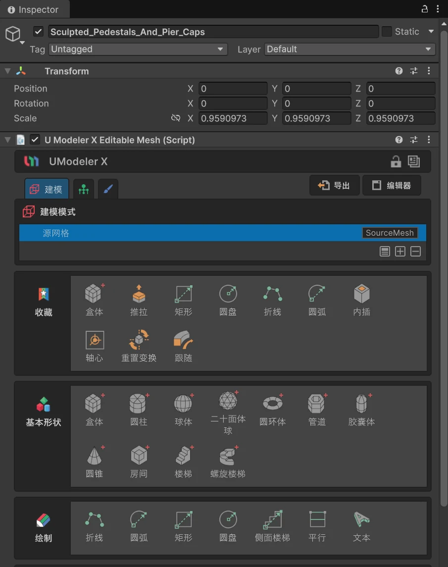Select the 重置变换 reset transform tool
448x567 pixels.
coord(139,346)
